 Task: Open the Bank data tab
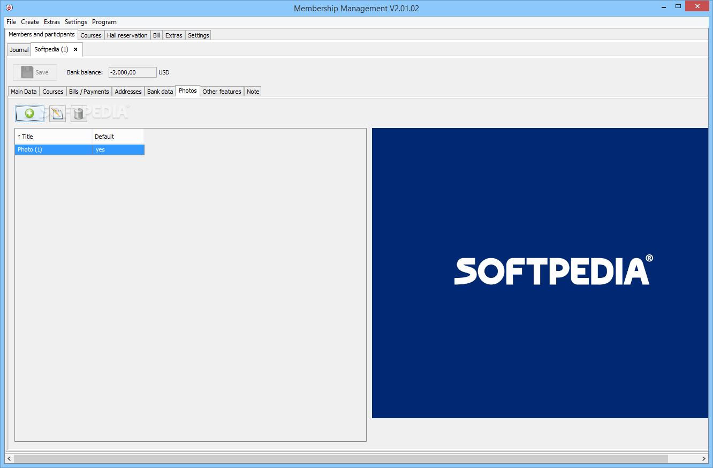160,92
